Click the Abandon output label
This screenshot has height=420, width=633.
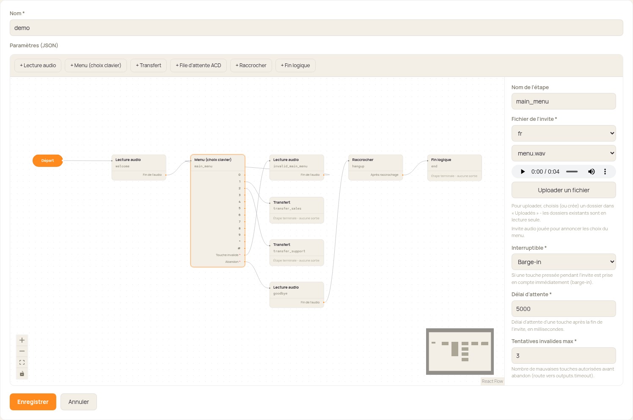coord(232,262)
